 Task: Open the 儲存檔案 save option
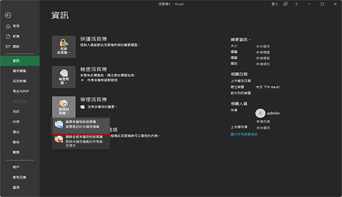(x=20, y=71)
